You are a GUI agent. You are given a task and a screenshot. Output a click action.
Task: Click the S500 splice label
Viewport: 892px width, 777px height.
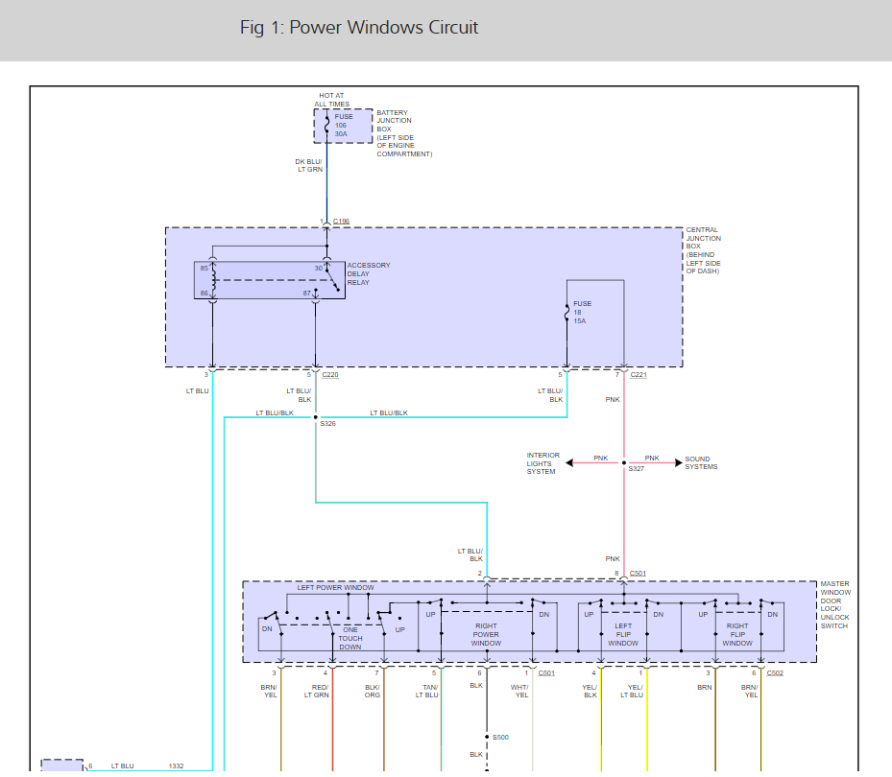(500, 737)
